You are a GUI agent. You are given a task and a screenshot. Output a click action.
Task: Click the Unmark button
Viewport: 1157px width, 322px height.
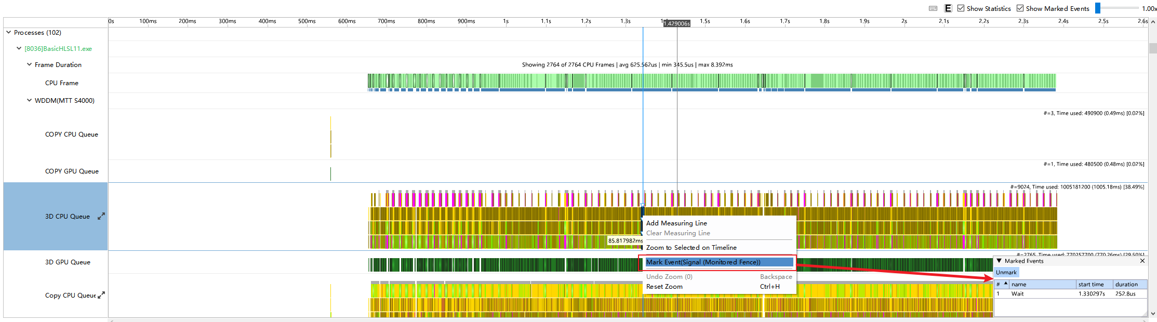coord(1006,273)
